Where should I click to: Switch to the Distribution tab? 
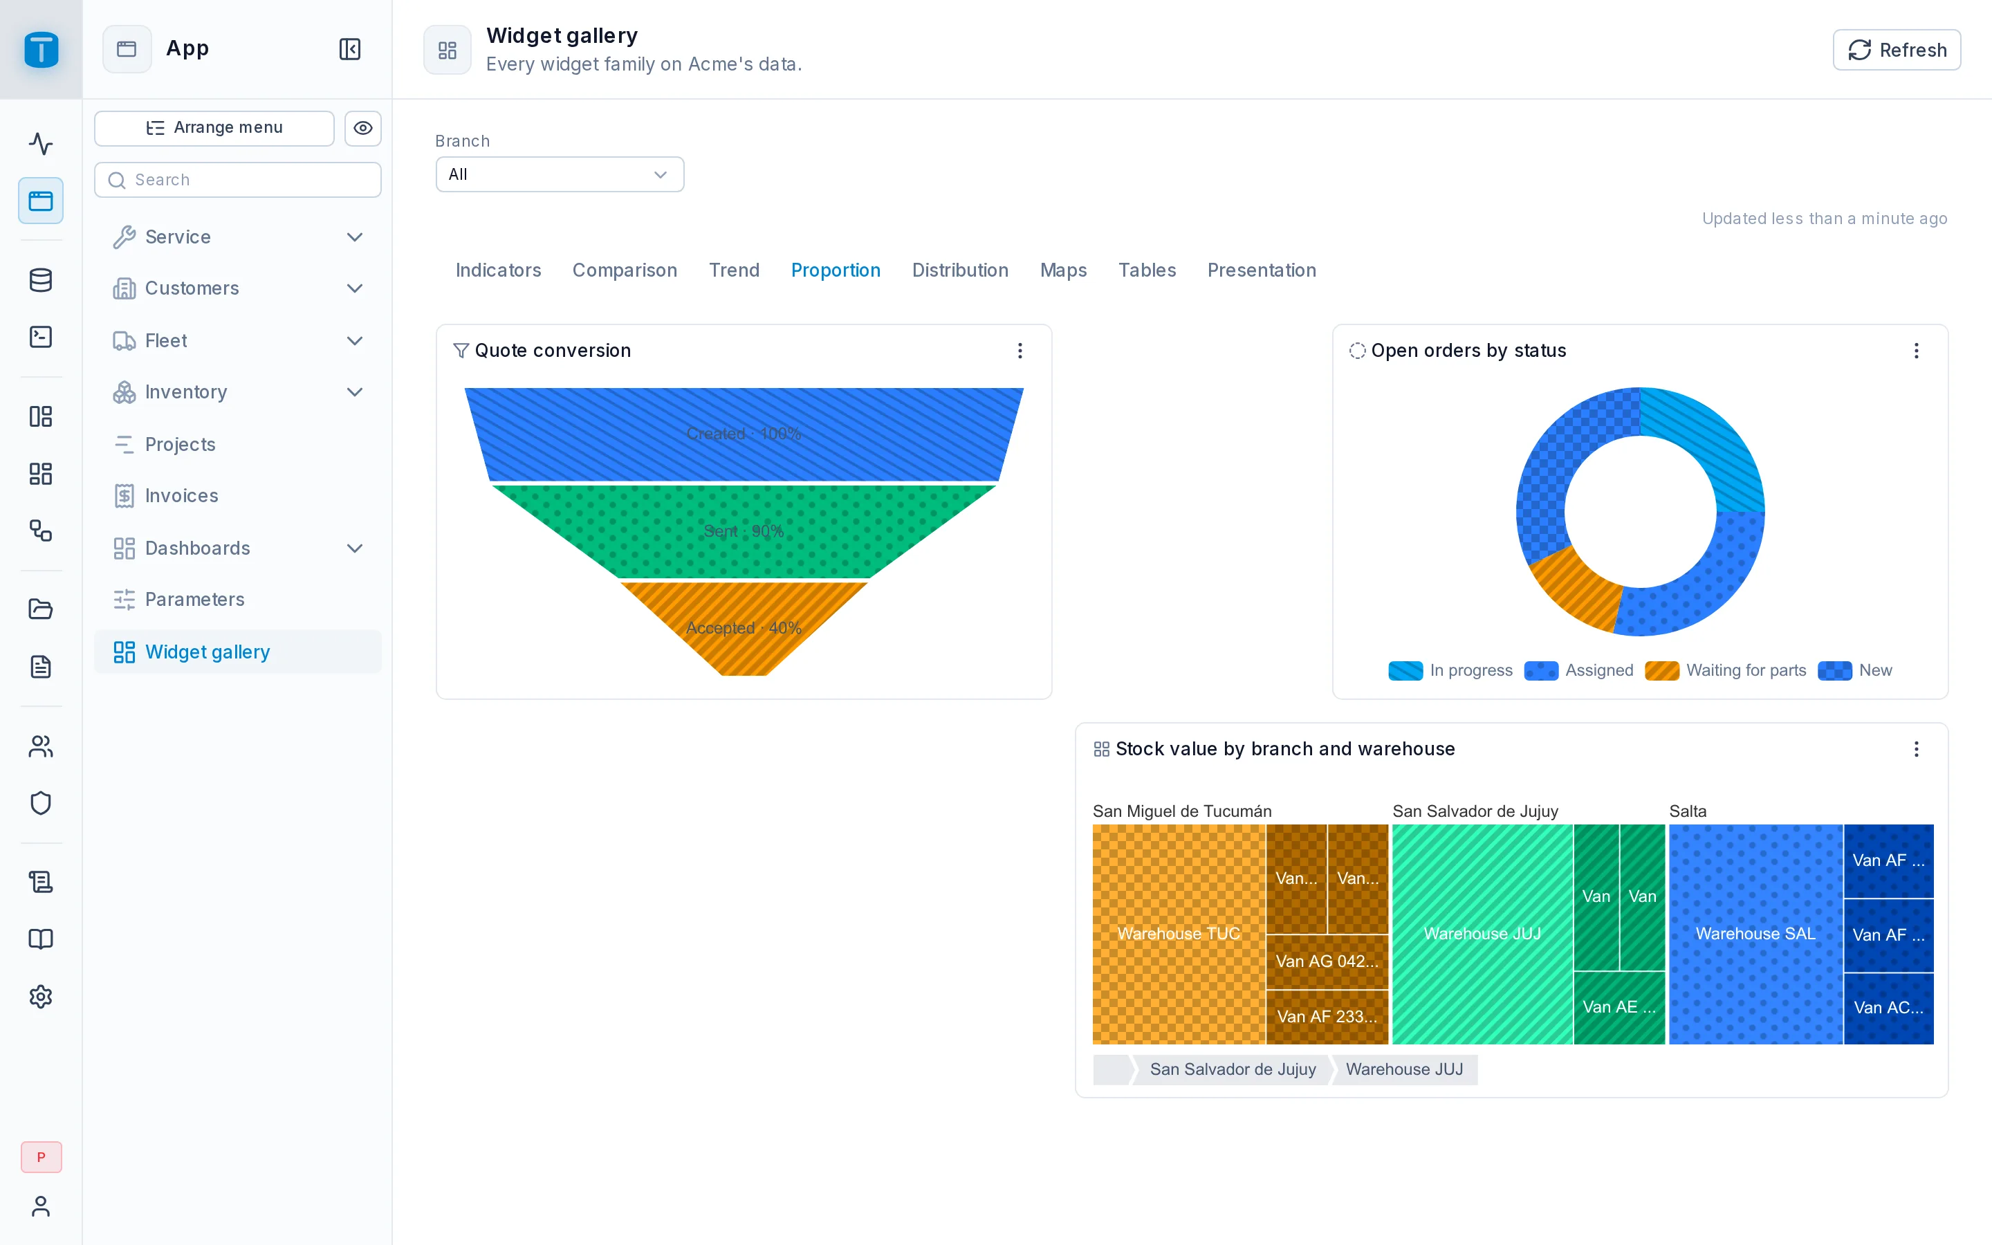click(960, 270)
